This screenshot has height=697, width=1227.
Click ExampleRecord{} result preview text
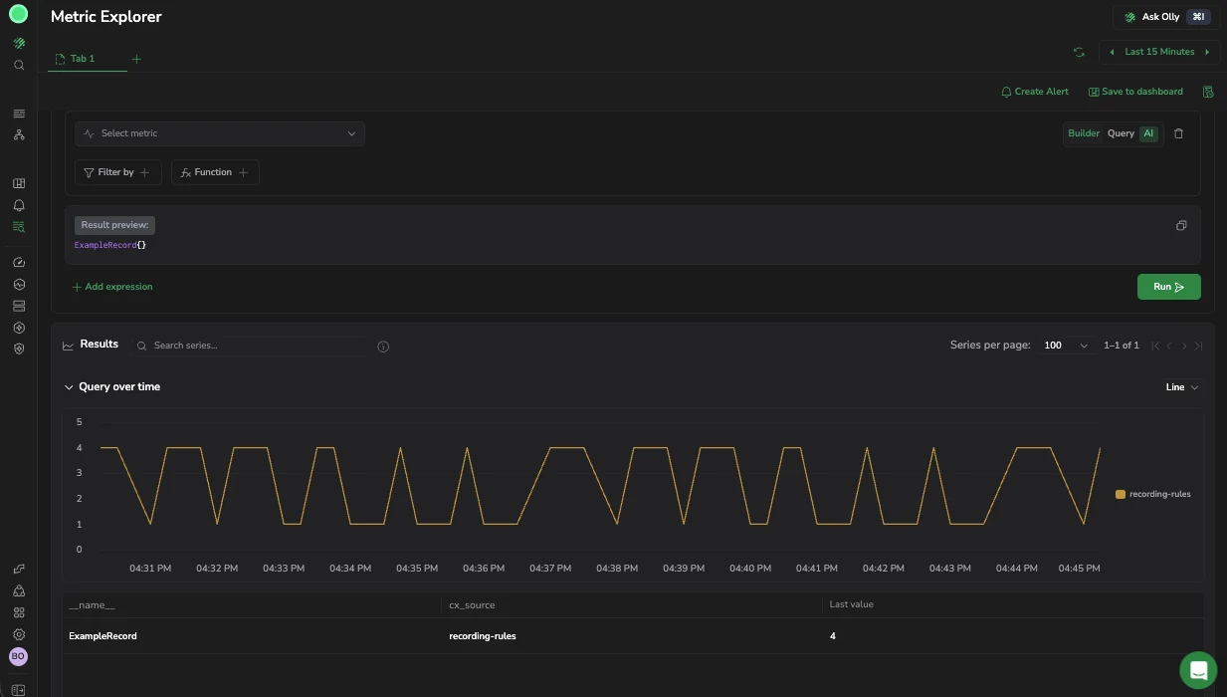[110, 245]
